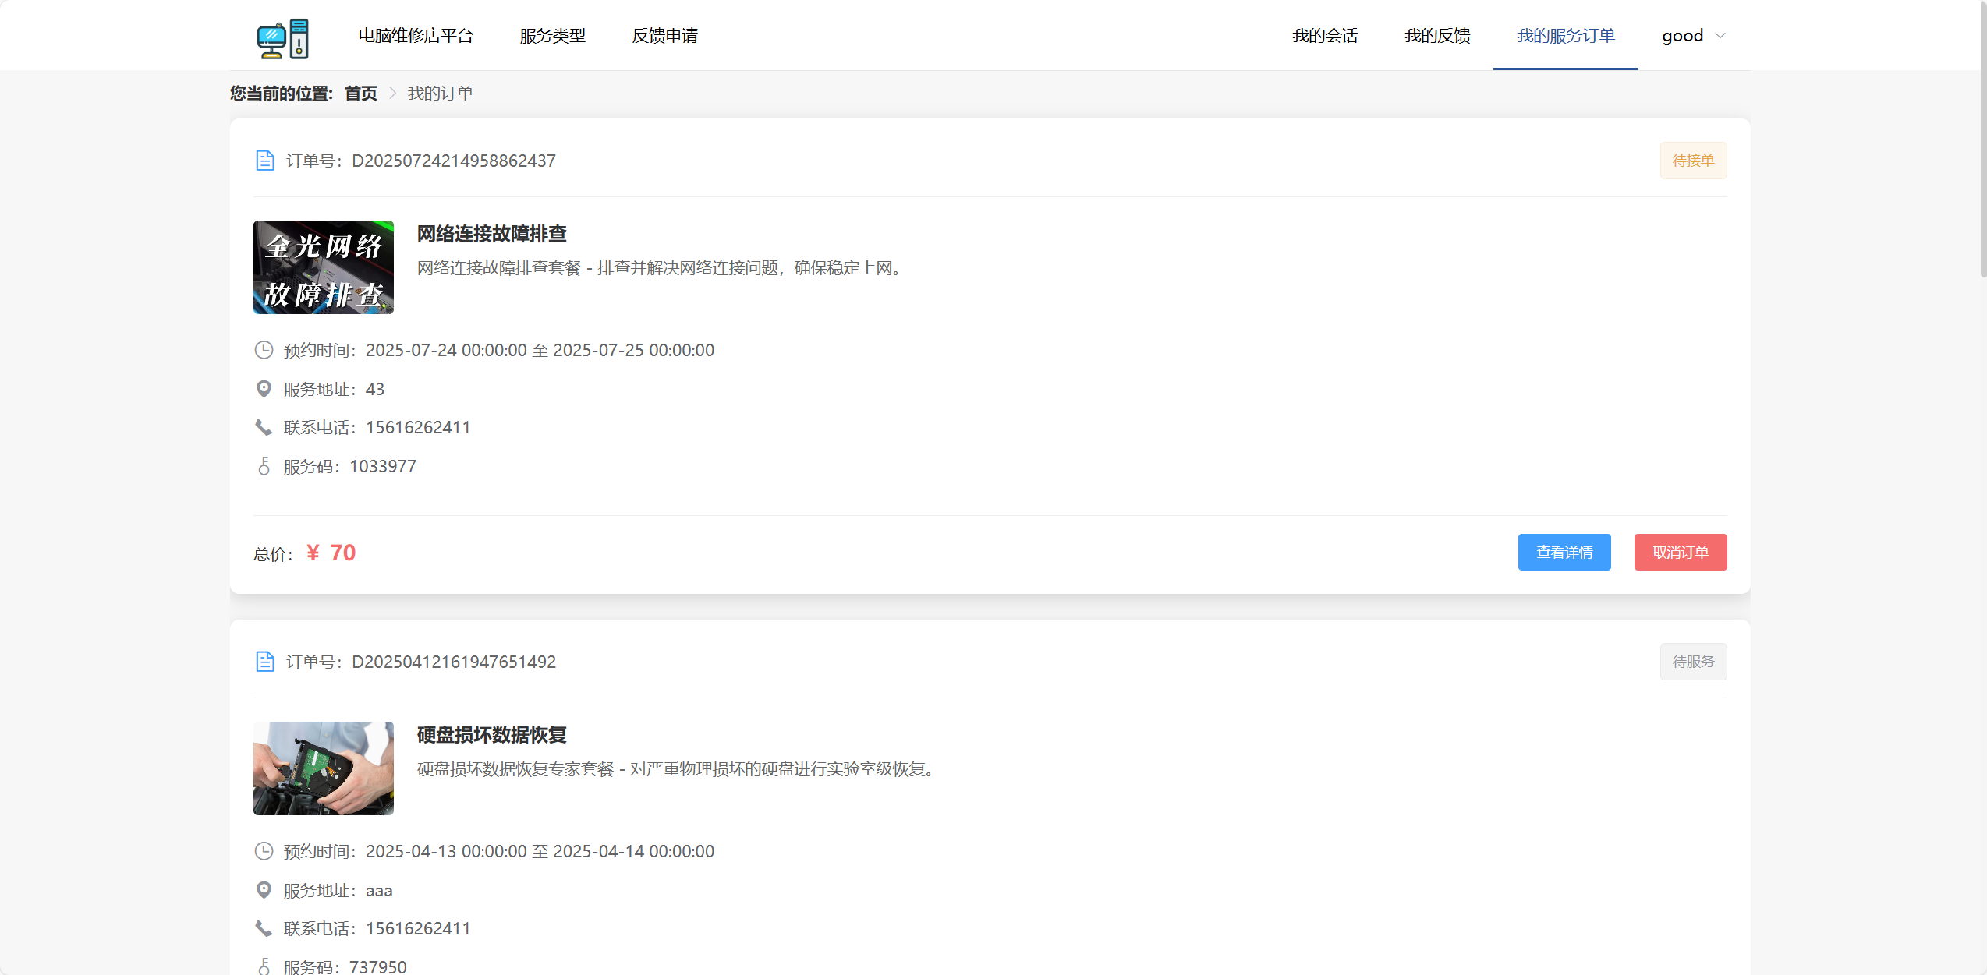The width and height of the screenshot is (1987, 975).
Task: Click the key icon next to 服务码 737950
Action: click(x=263, y=966)
